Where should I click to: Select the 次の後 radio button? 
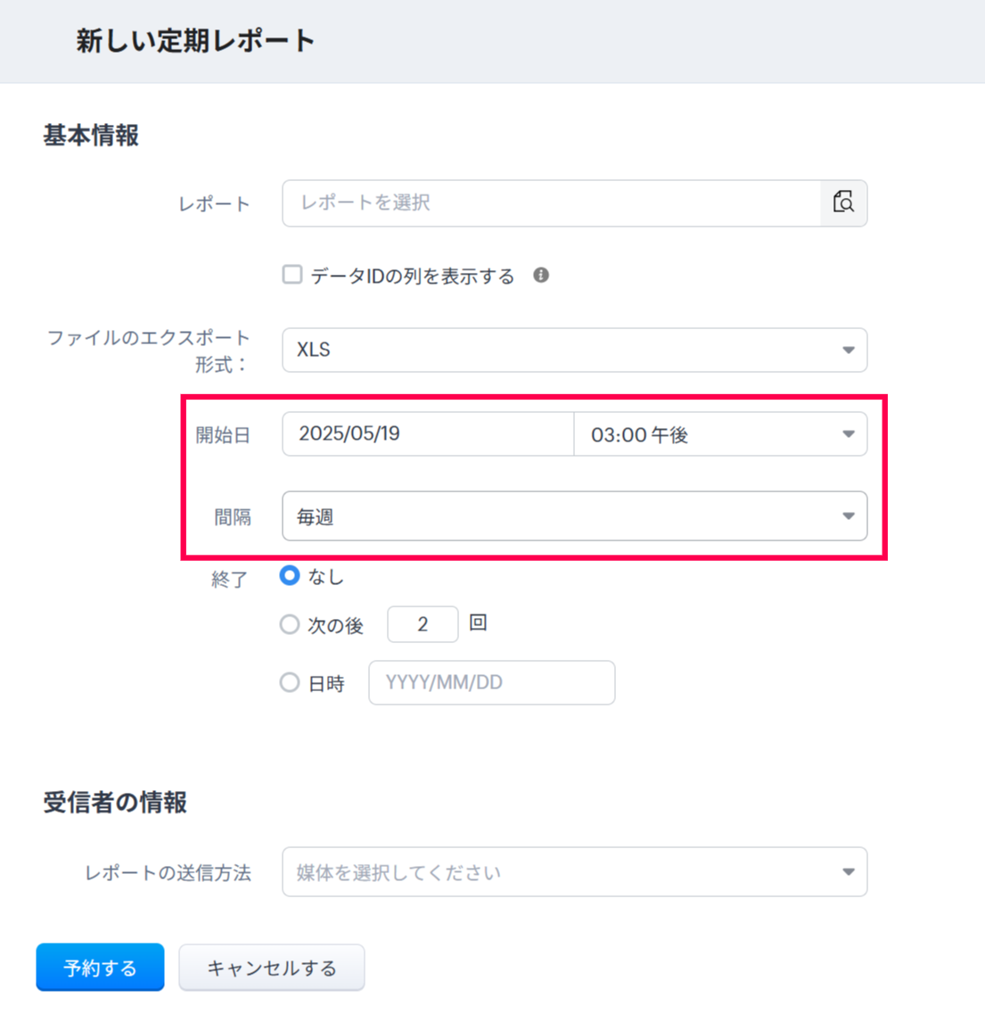point(290,624)
